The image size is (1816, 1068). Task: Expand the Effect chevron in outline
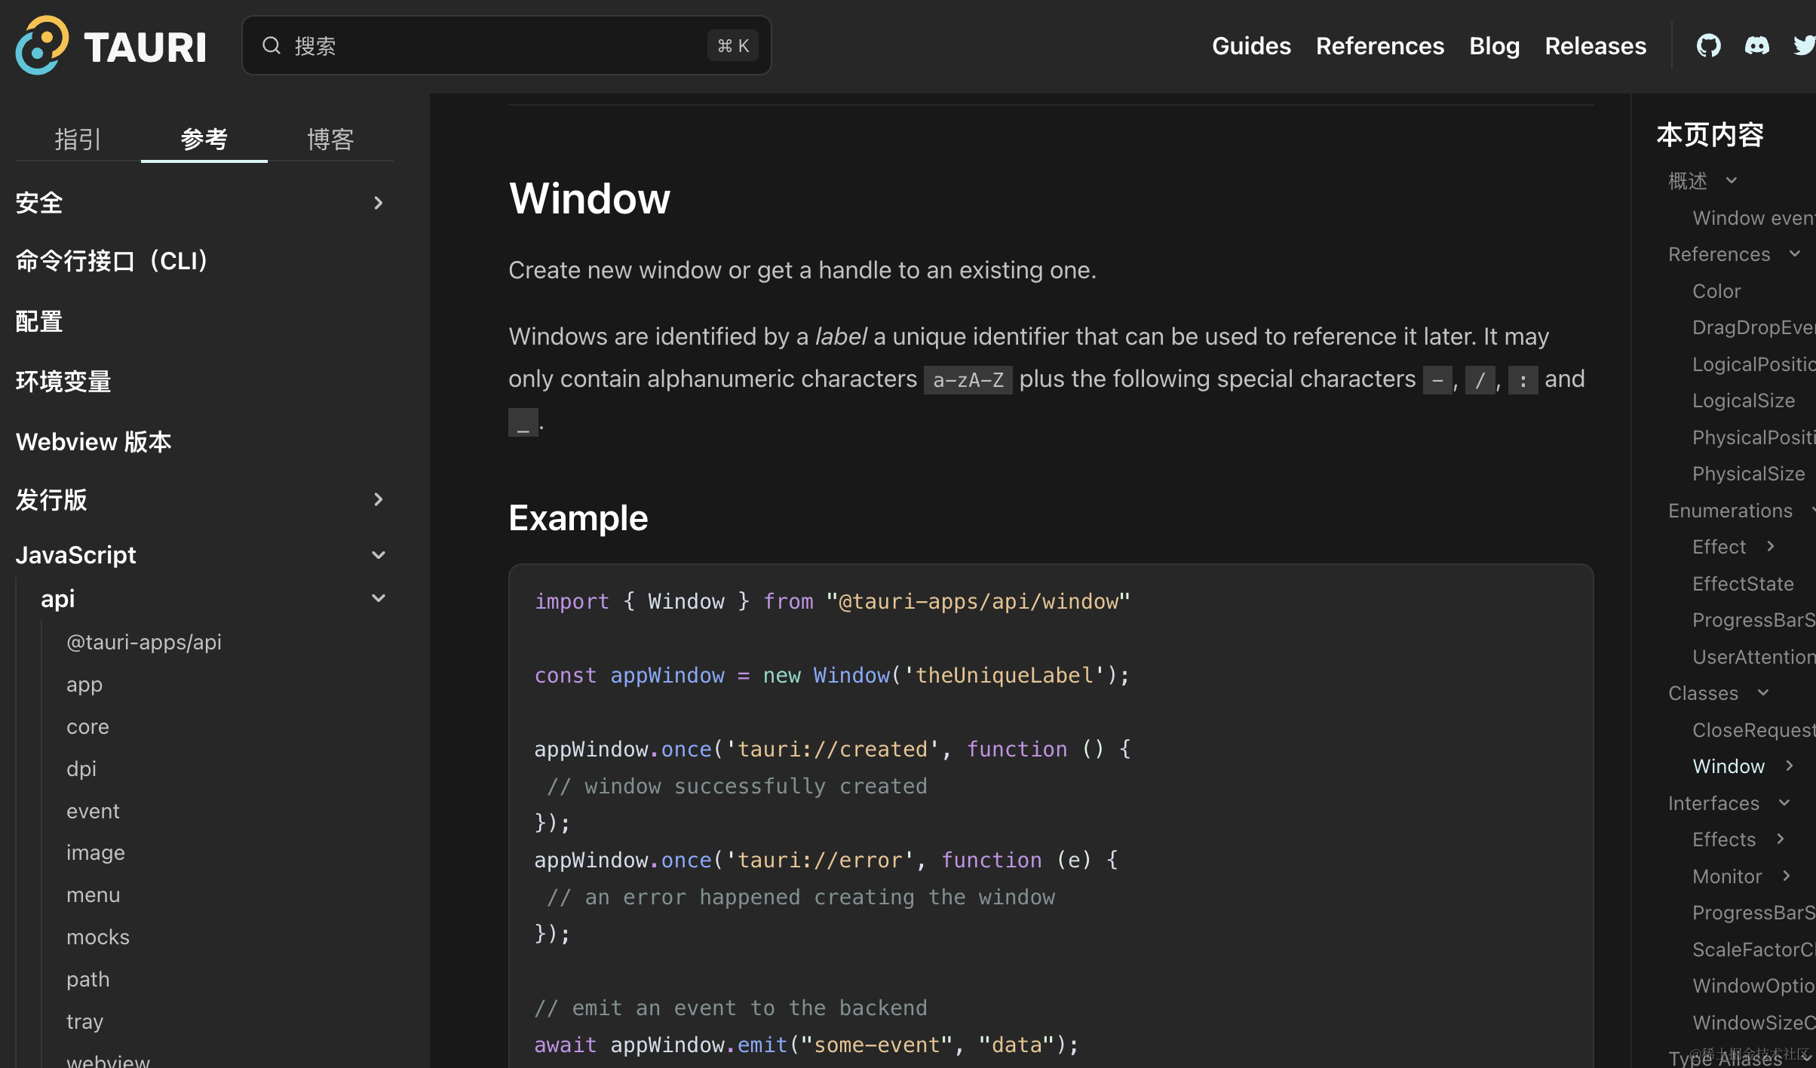[x=1771, y=546]
